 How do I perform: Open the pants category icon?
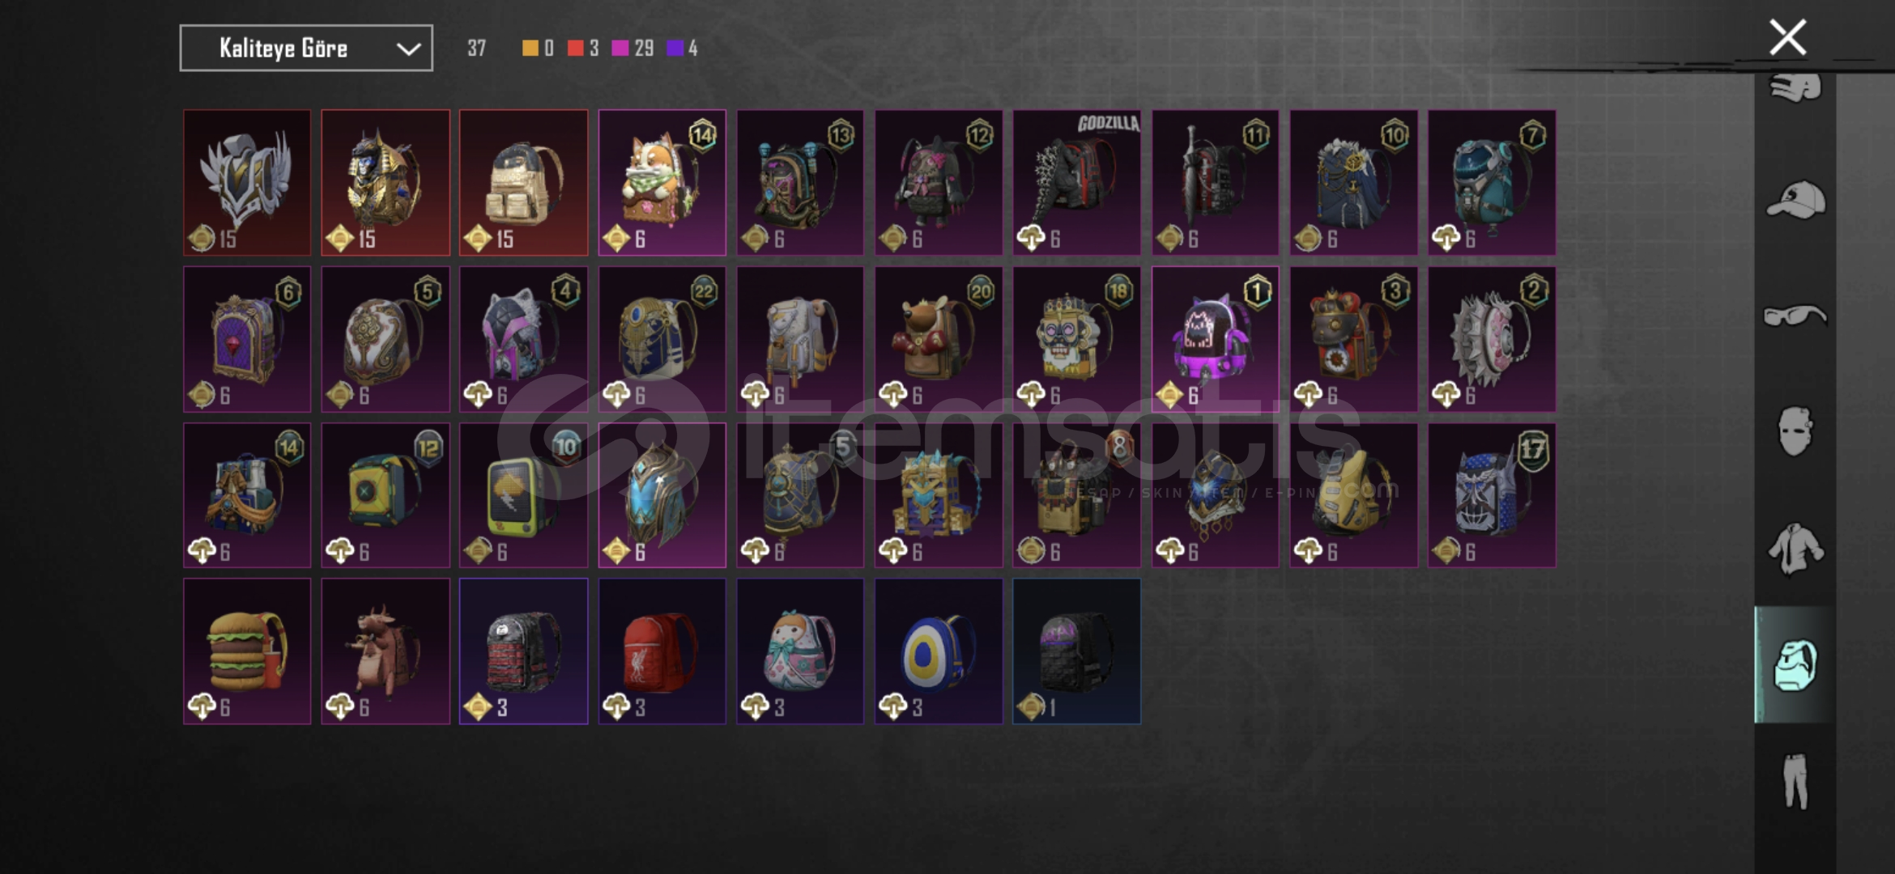point(1795,781)
